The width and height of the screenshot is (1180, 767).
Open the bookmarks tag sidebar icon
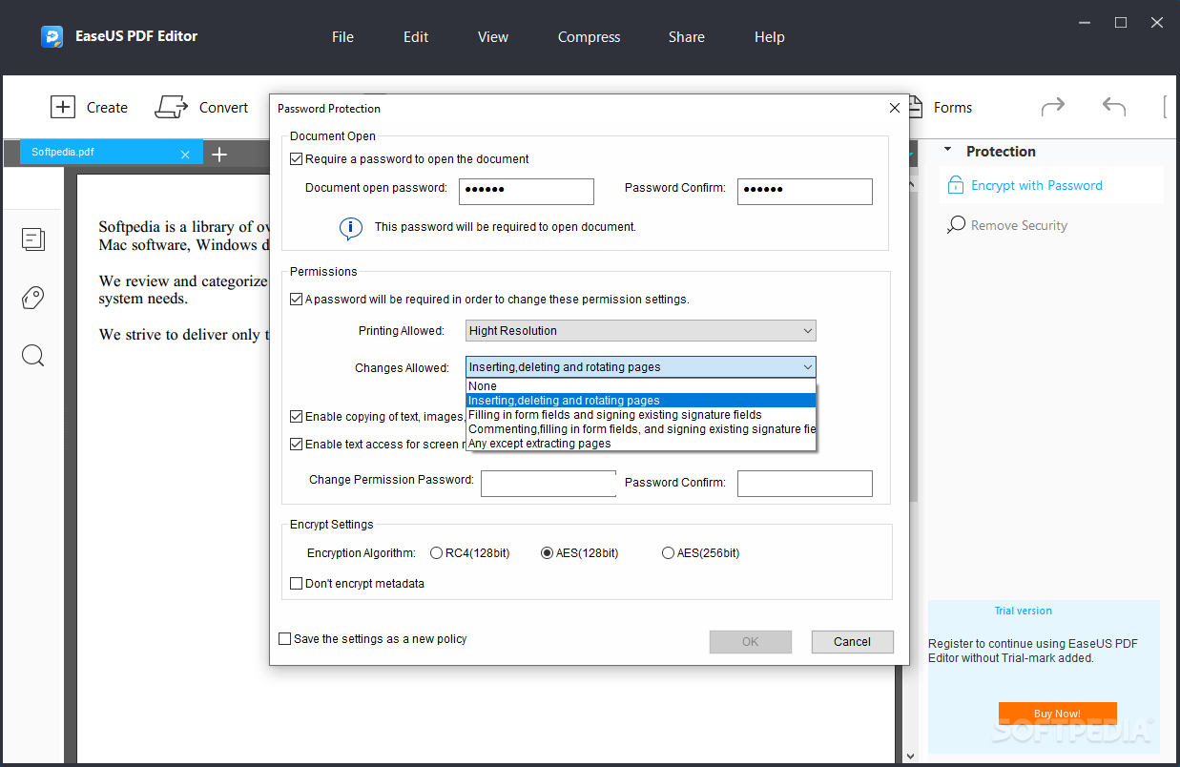point(33,298)
